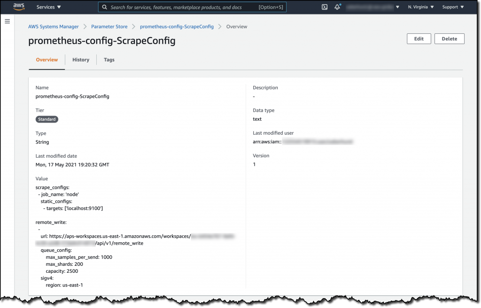This screenshot has width=481, height=308.
Task: Click the Edit button
Action: (x=419, y=38)
